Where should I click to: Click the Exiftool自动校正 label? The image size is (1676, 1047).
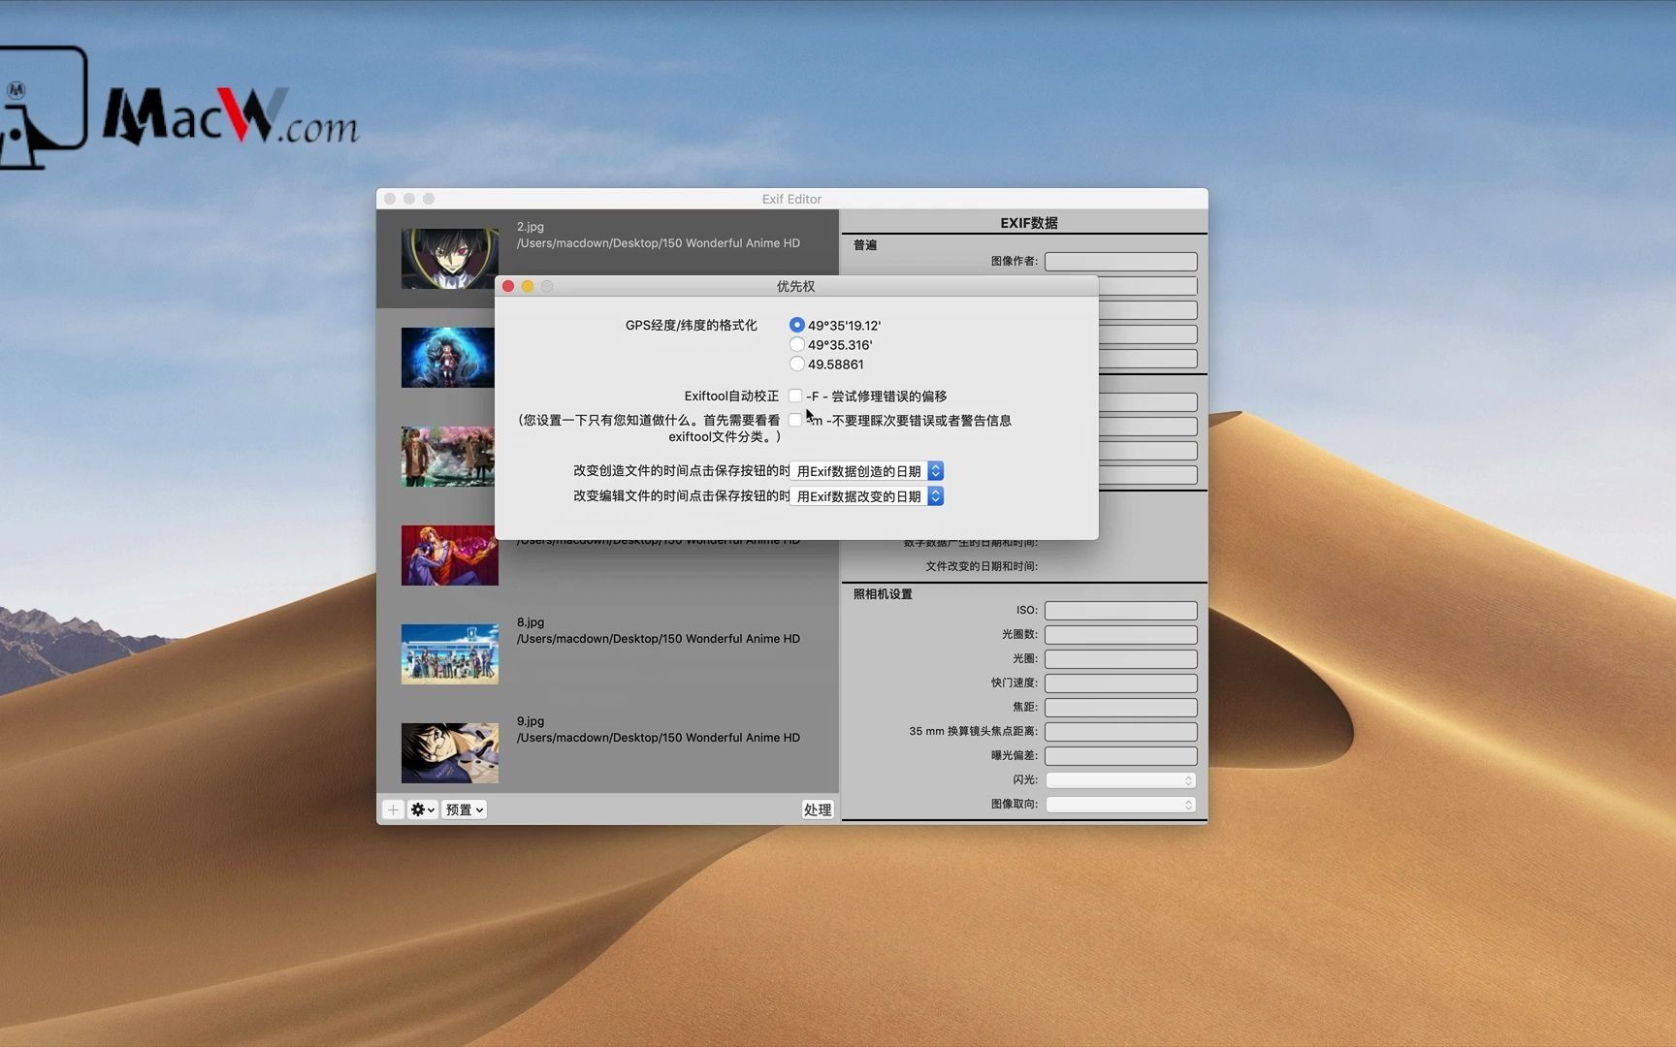click(x=731, y=397)
